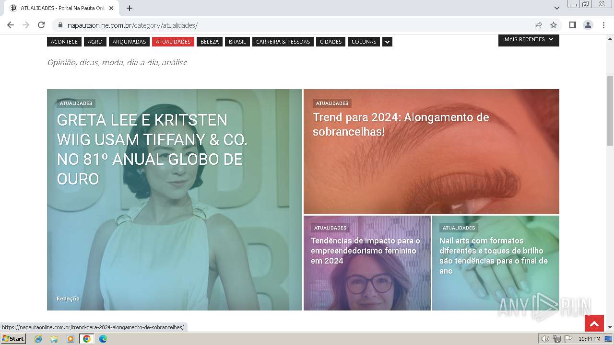Select the ATUALIDADES - Portal Na Pauta tab
Image resolution: width=614 pixels, height=345 pixels.
click(x=61, y=8)
